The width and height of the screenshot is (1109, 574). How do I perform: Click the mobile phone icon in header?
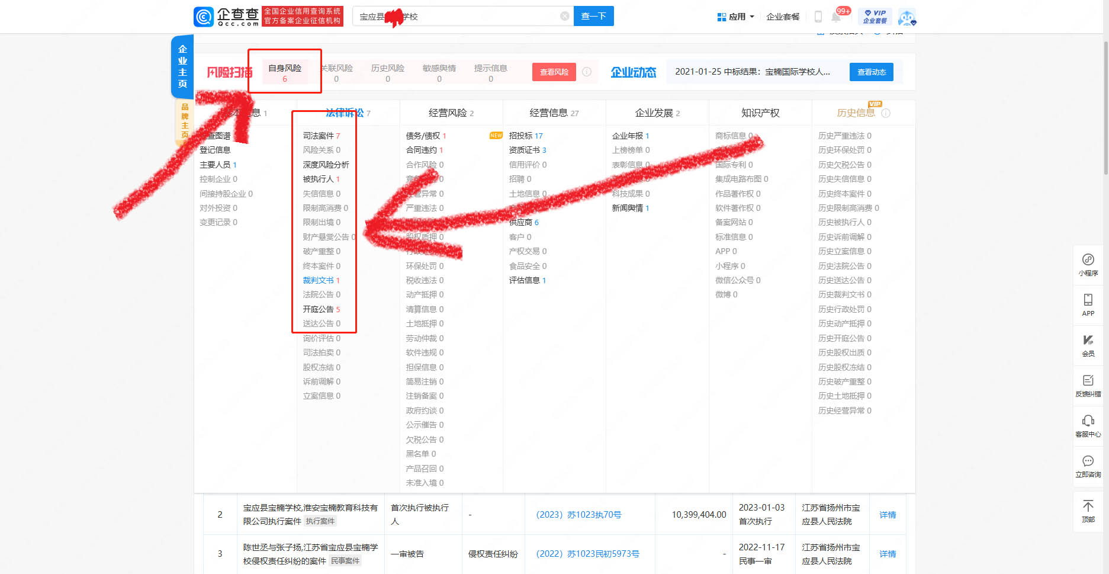pos(818,17)
